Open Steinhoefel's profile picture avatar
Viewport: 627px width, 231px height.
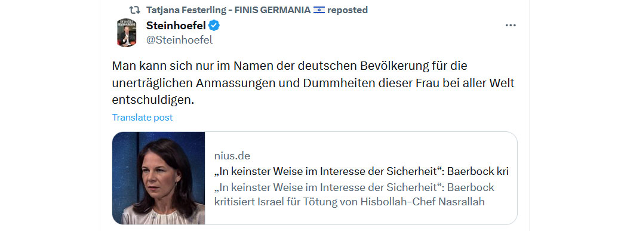(127, 32)
